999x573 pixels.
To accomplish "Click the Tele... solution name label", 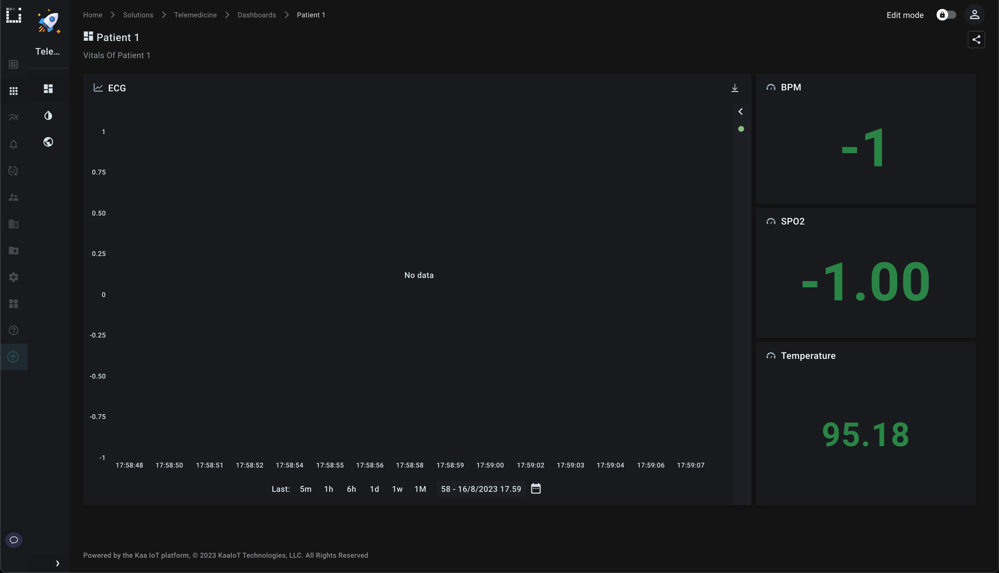I will coord(47,52).
